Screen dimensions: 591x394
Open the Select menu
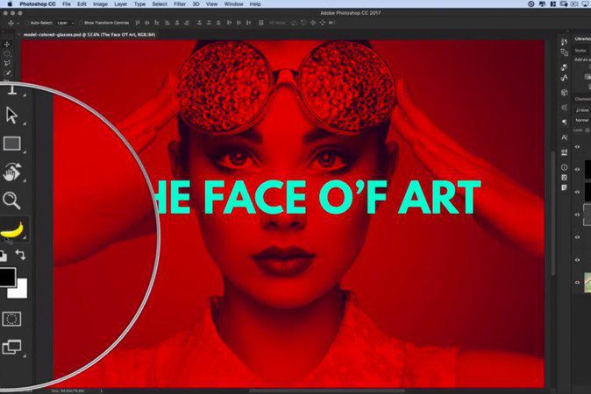(x=160, y=4)
